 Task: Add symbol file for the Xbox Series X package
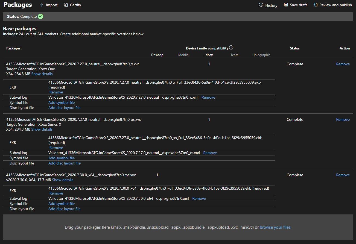(x=61, y=158)
